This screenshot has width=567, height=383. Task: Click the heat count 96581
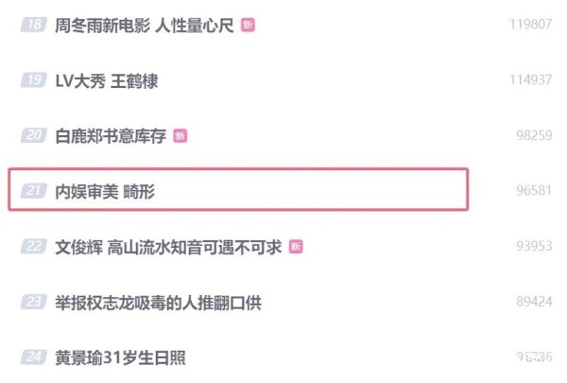tap(534, 190)
